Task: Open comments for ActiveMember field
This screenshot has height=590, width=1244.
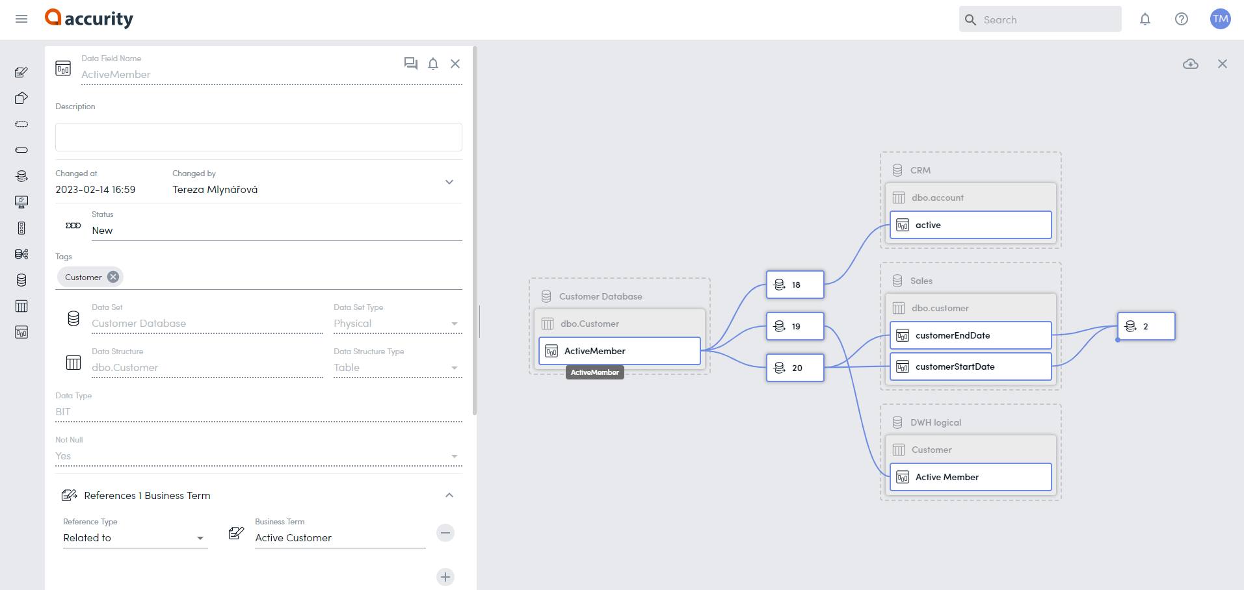Action: coord(410,64)
